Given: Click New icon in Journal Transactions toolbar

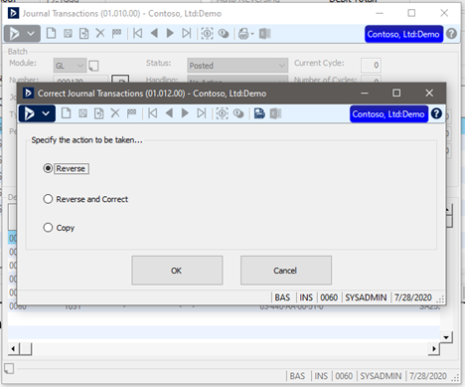Looking at the screenshot, I should (x=51, y=34).
